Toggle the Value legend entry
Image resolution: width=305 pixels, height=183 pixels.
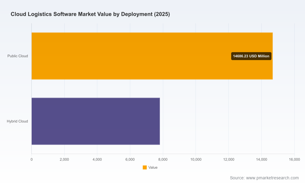[150, 167]
